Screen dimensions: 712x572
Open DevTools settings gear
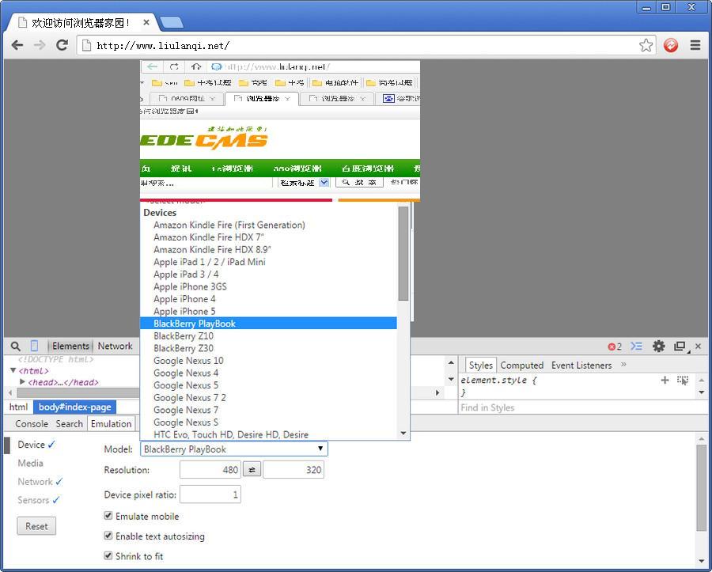658,347
